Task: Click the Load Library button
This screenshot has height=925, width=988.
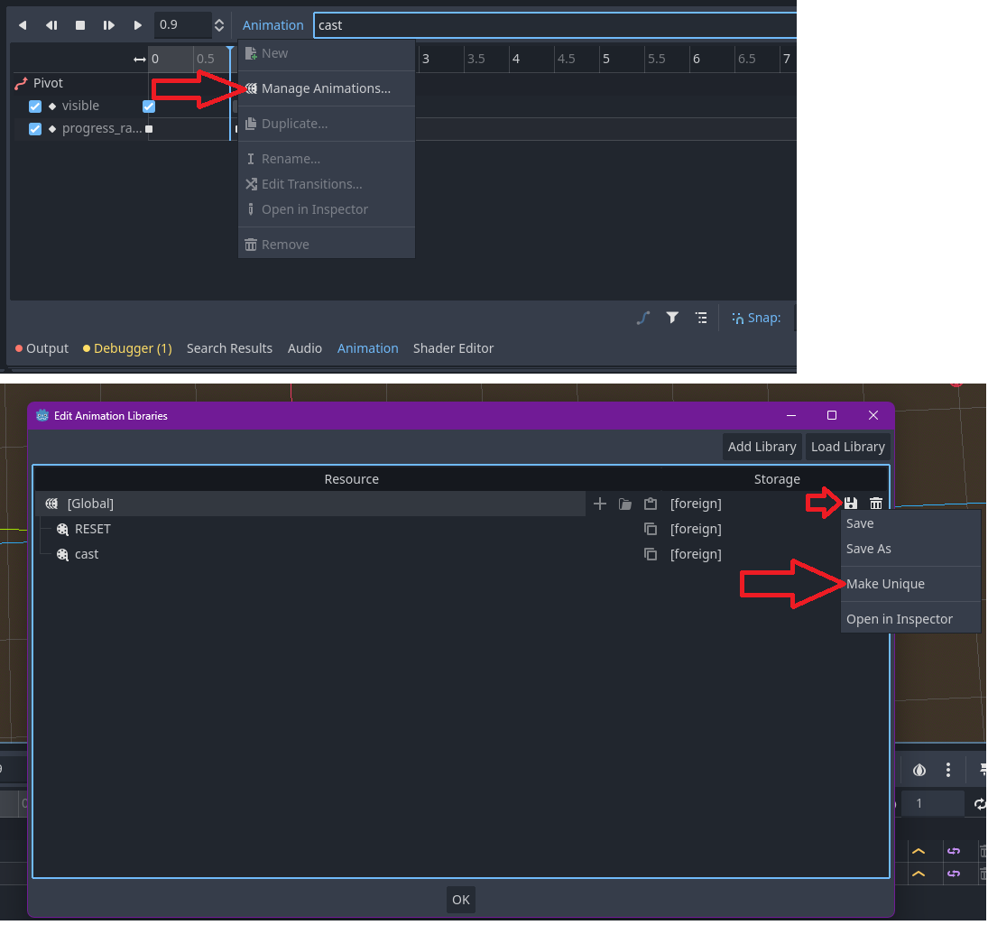Action: [x=847, y=446]
